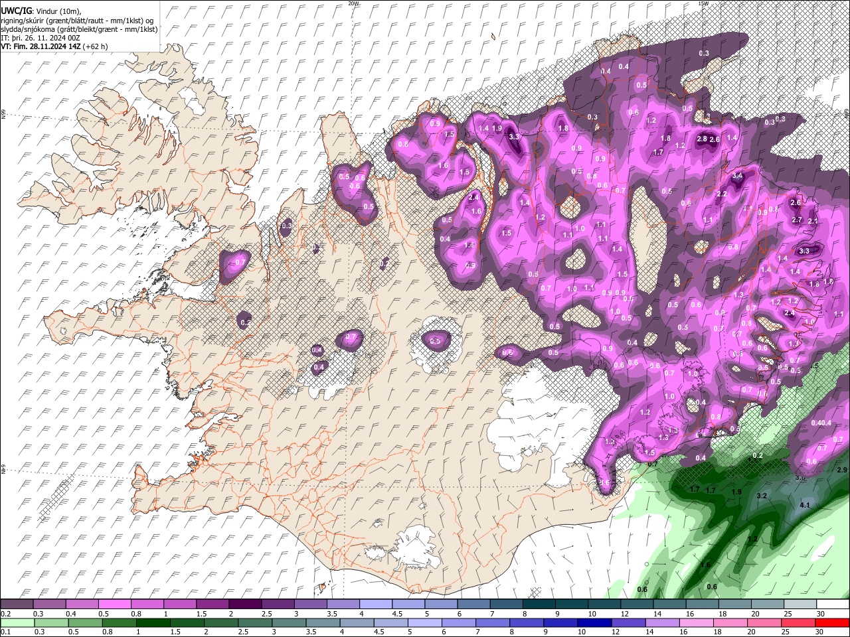This screenshot has width=850, height=637.
Task: Click the 0.4 swatch in the purple snow scale
Action: tap(82, 604)
